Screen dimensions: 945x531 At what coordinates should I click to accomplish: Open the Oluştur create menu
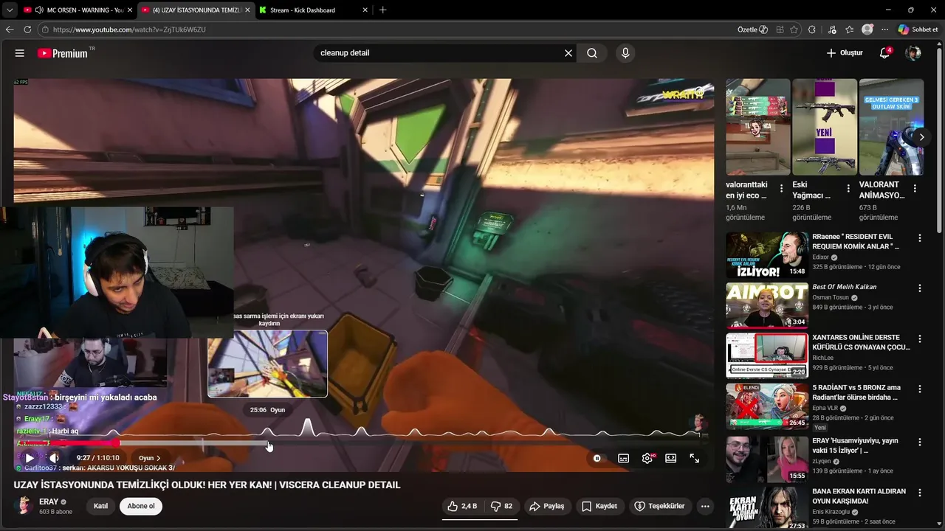(x=844, y=53)
